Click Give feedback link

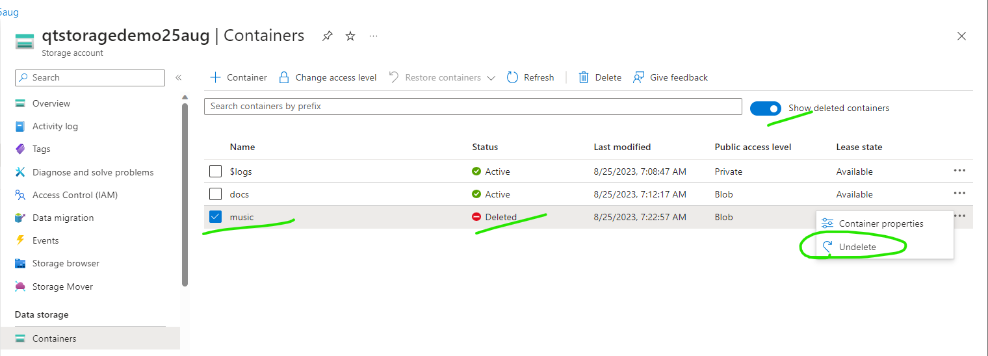tap(679, 77)
